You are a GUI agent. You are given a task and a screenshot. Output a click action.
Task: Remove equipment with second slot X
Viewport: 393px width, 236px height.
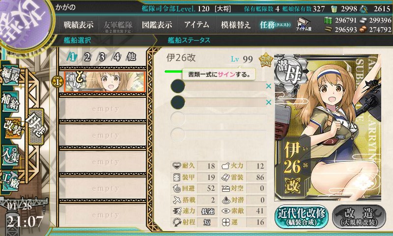pos(269,102)
